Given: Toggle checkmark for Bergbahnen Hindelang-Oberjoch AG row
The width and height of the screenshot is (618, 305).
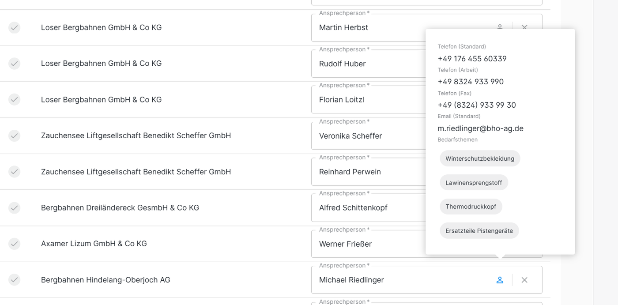Looking at the screenshot, I should [x=15, y=280].
